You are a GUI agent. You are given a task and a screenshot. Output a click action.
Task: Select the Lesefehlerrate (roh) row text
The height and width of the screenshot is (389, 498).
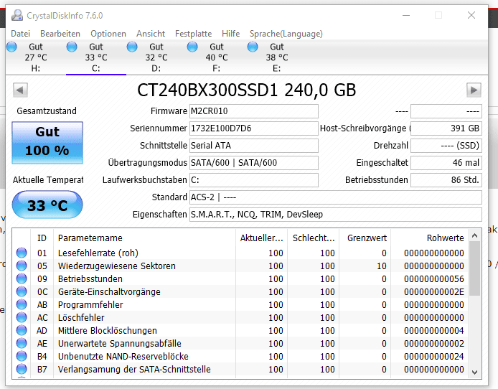click(98, 253)
